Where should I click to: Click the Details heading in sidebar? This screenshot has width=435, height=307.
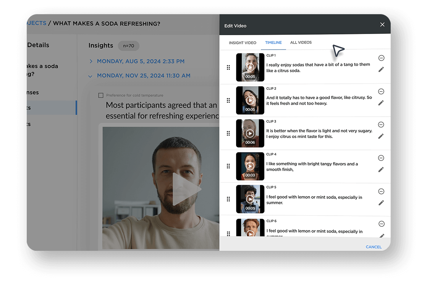point(38,45)
